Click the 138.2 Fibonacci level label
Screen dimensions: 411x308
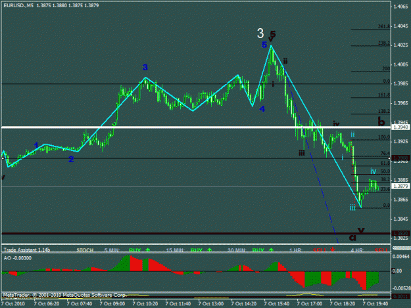384,111
